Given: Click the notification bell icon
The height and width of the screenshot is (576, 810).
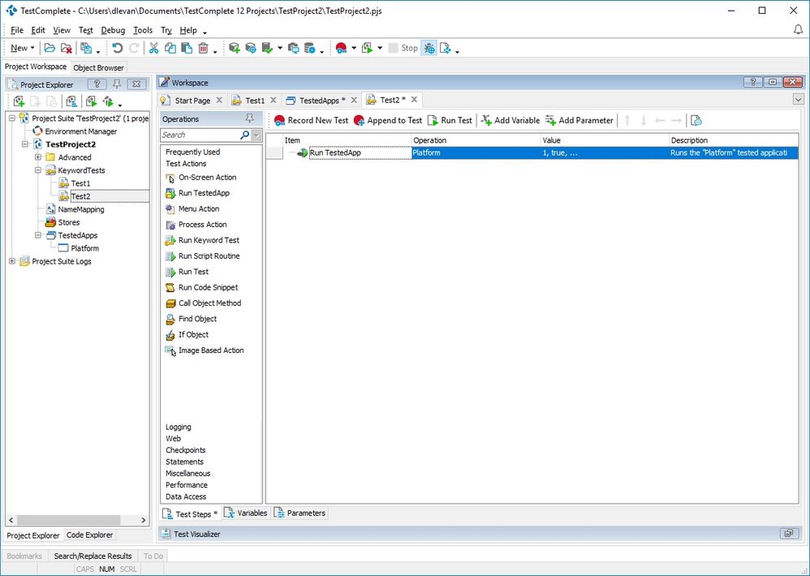Looking at the screenshot, I should click(798, 30).
